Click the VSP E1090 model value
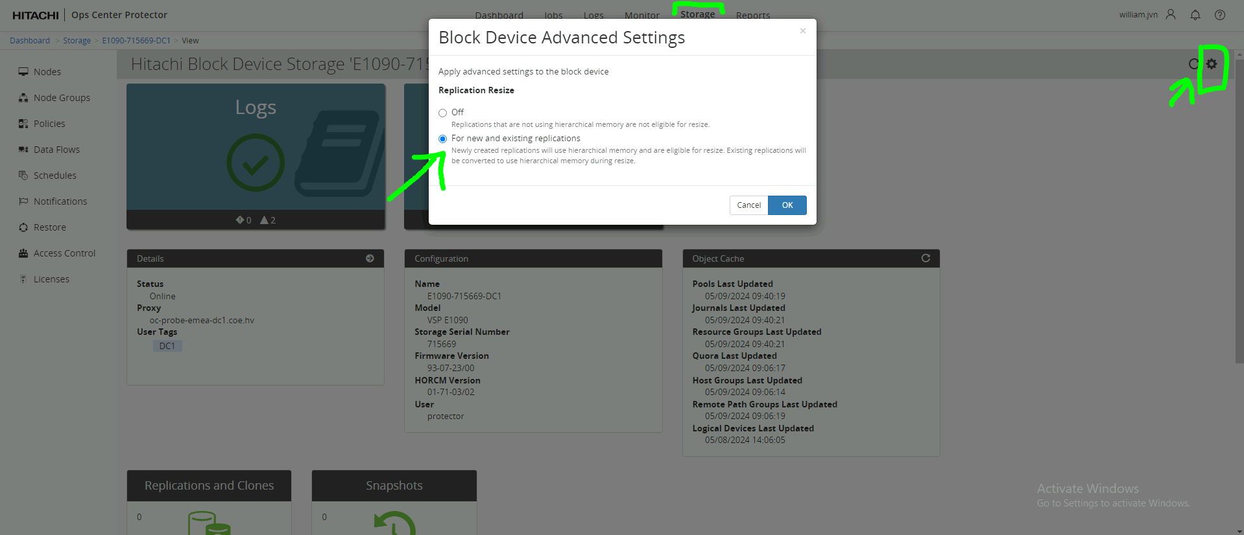 click(448, 320)
